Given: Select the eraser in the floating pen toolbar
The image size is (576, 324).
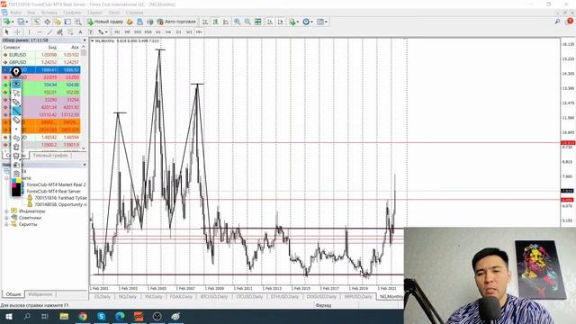Looking at the screenshot, I should click(16, 120).
